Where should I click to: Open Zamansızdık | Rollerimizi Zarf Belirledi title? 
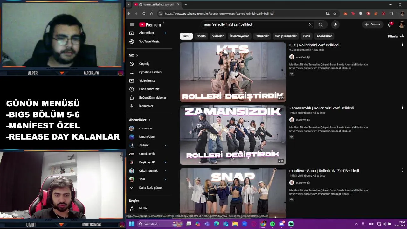(x=321, y=108)
